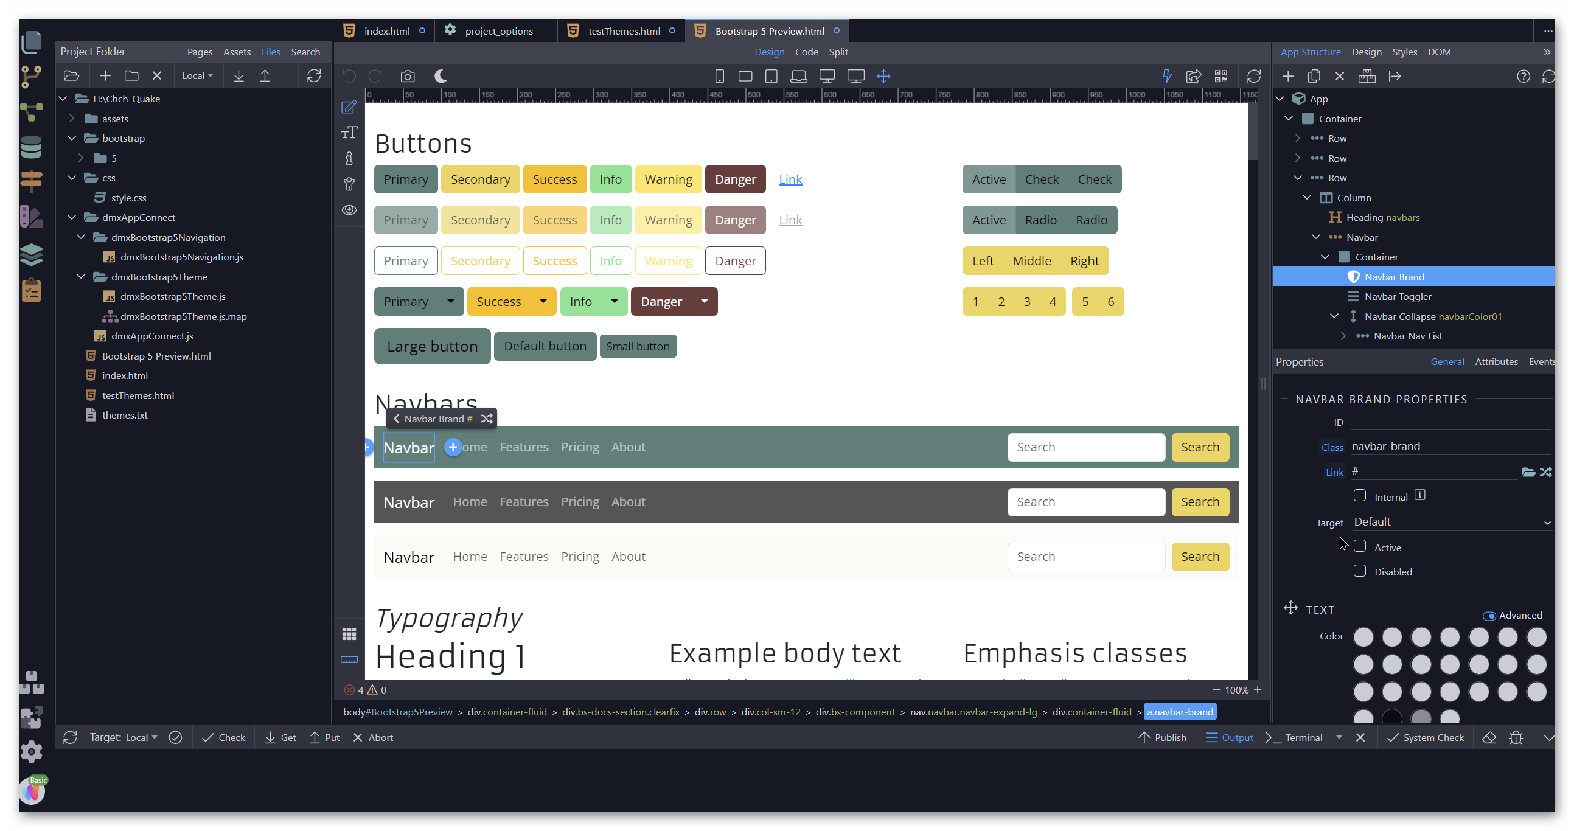Open help question mark icon
Screen dimensions: 1574x831
pyautogui.click(x=1523, y=76)
